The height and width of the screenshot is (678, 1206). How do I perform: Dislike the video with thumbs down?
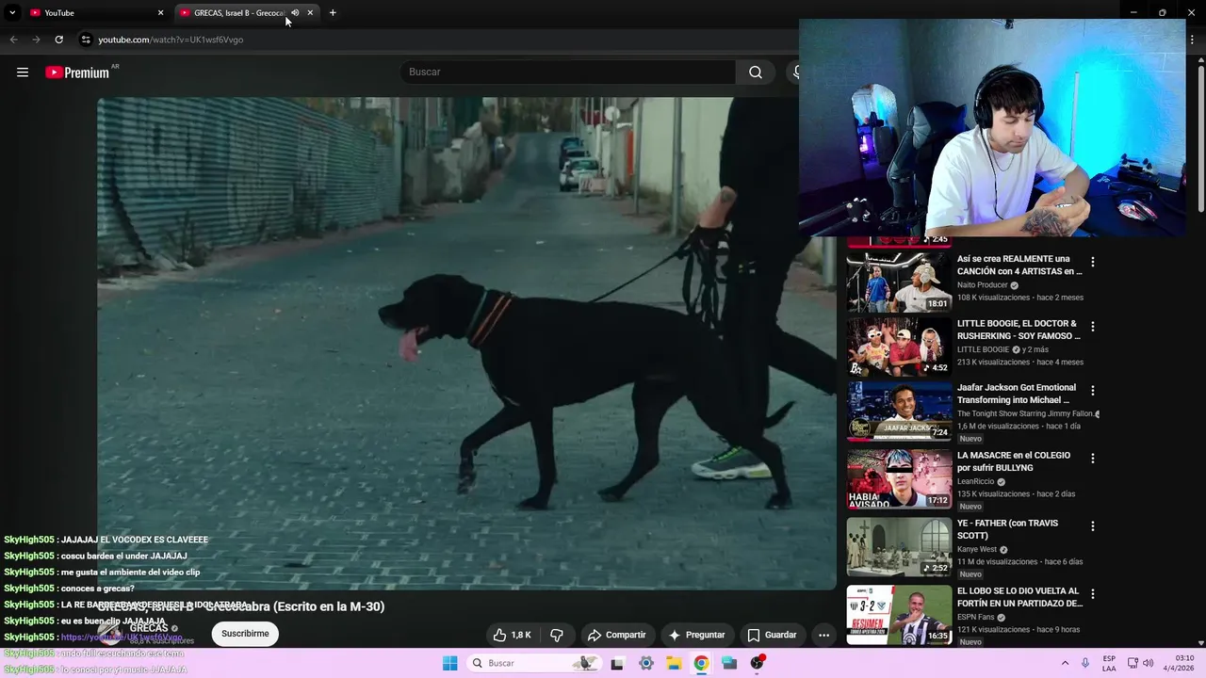[557, 635]
